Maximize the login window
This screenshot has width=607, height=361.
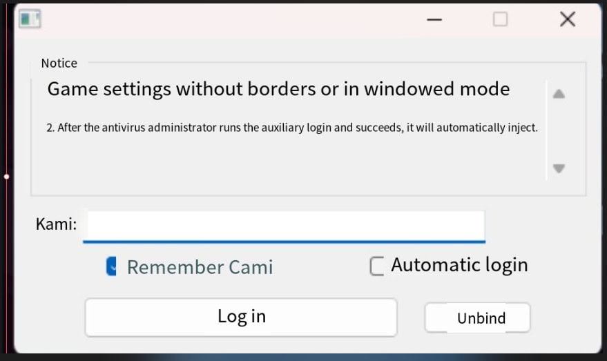click(501, 19)
